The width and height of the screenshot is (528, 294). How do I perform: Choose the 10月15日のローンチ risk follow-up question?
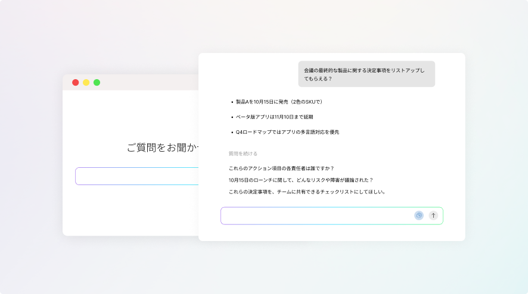[x=300, y=180]
